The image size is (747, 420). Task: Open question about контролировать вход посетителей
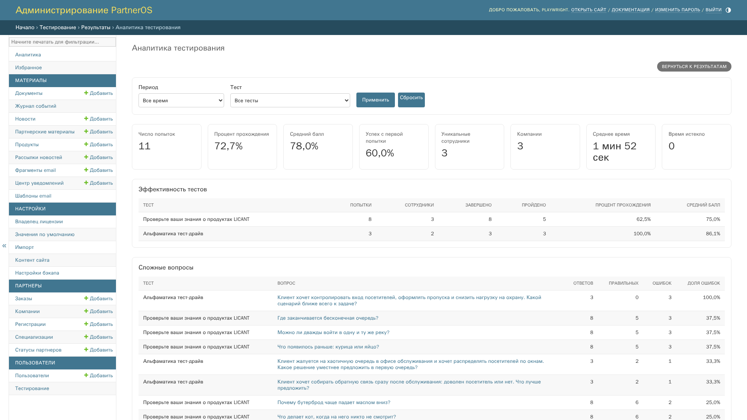(409, 301)
